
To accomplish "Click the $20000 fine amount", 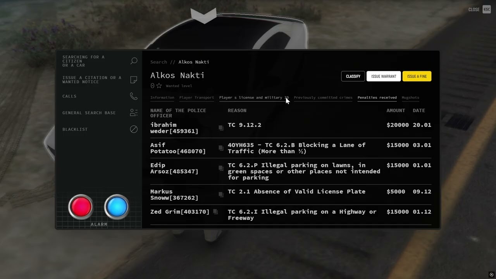I will pyautogui.click(x=398, y=125).
